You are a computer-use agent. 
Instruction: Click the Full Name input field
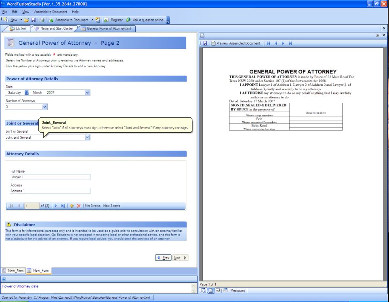(50, 177)
